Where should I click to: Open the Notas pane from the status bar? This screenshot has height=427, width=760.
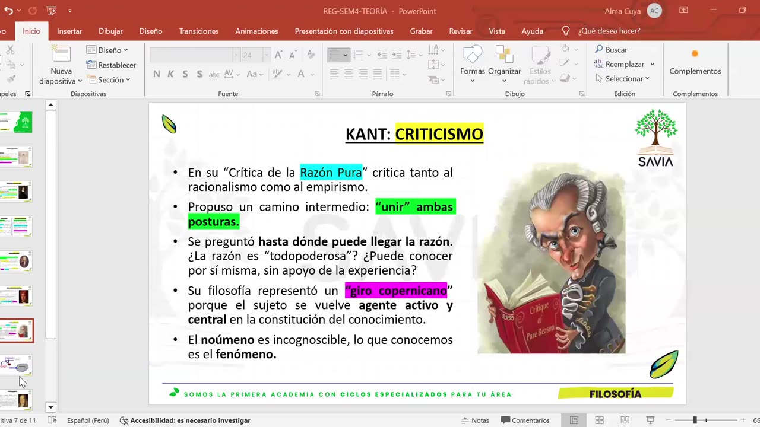pyautogui.click(x=475, y=420)
